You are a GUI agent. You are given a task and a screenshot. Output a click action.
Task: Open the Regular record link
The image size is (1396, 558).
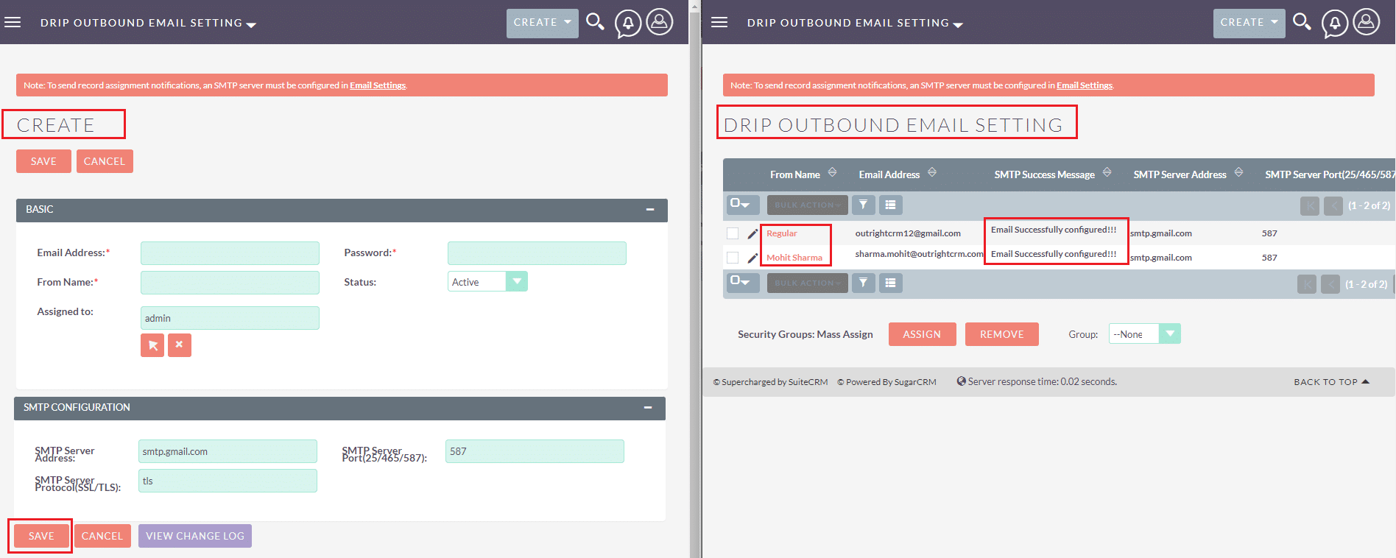(782, 233)
